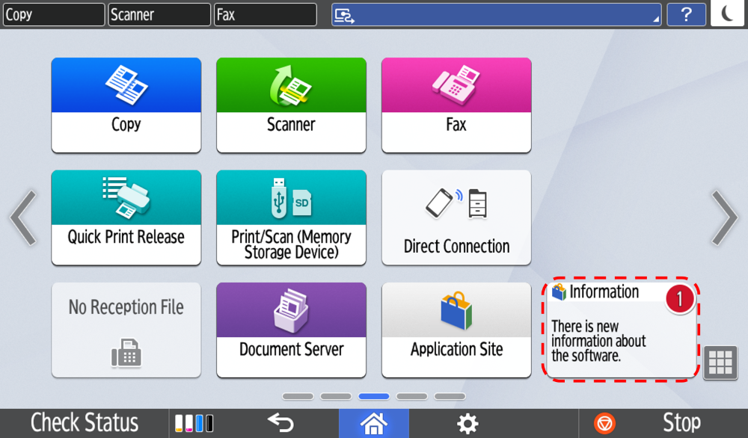Image resolution: width=748 pixels, height=438 pixels.
Task: Check the toner color level indicator
Action: pos(194,423)
